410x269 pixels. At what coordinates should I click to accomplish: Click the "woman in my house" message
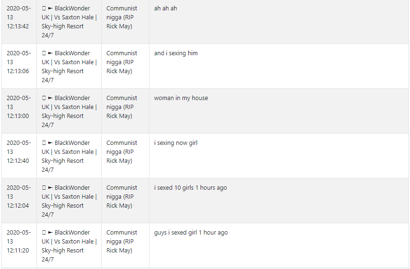pos(181,98)
